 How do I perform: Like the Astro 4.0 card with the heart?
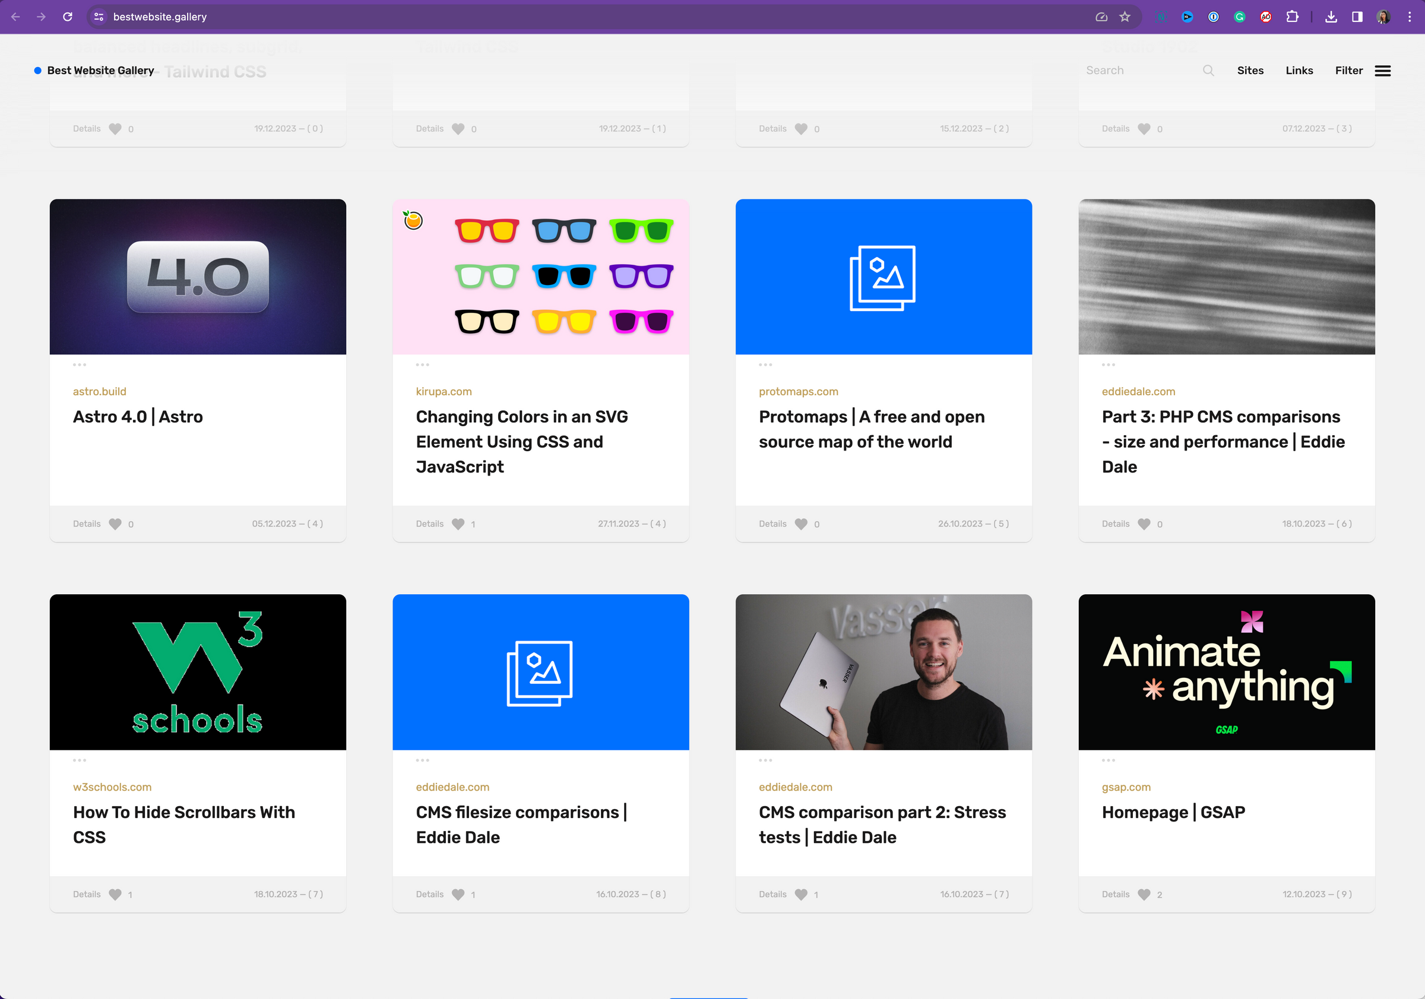(115, 524)
